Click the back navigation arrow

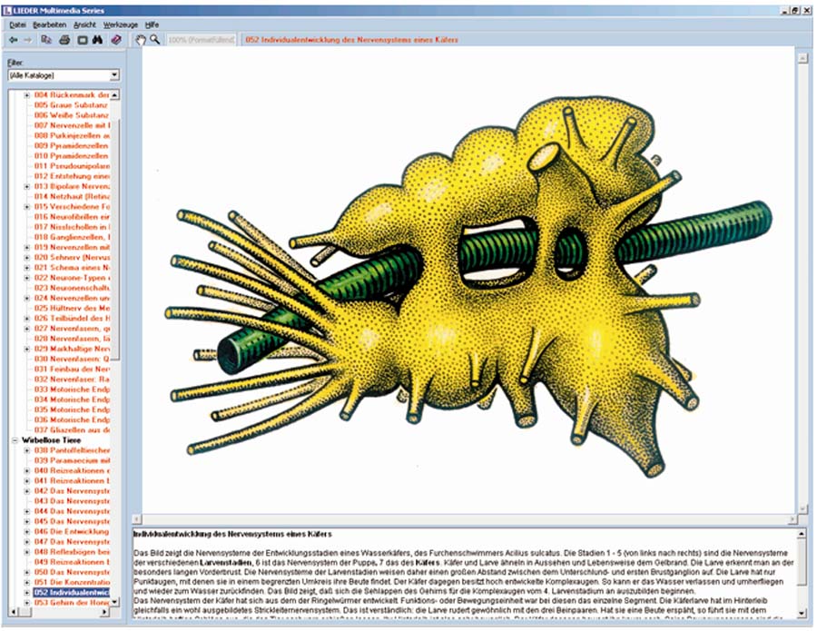[x=13, y=40]
